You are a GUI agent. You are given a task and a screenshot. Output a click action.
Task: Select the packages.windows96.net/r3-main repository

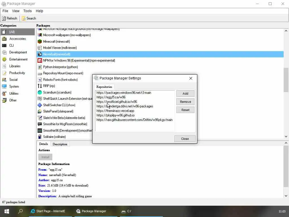click(135, 93)
